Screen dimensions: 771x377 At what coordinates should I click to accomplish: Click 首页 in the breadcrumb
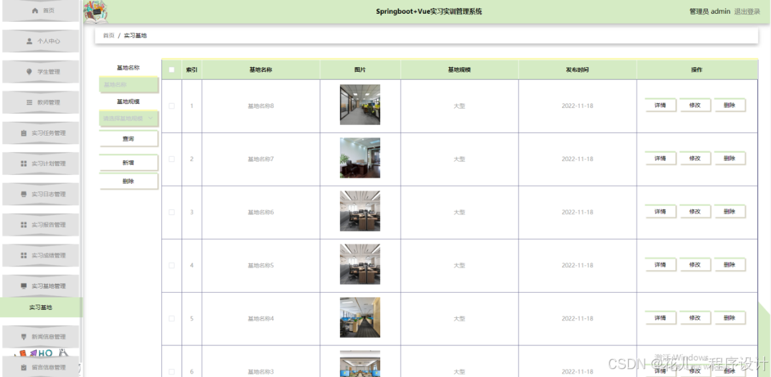tap(109, 36)
